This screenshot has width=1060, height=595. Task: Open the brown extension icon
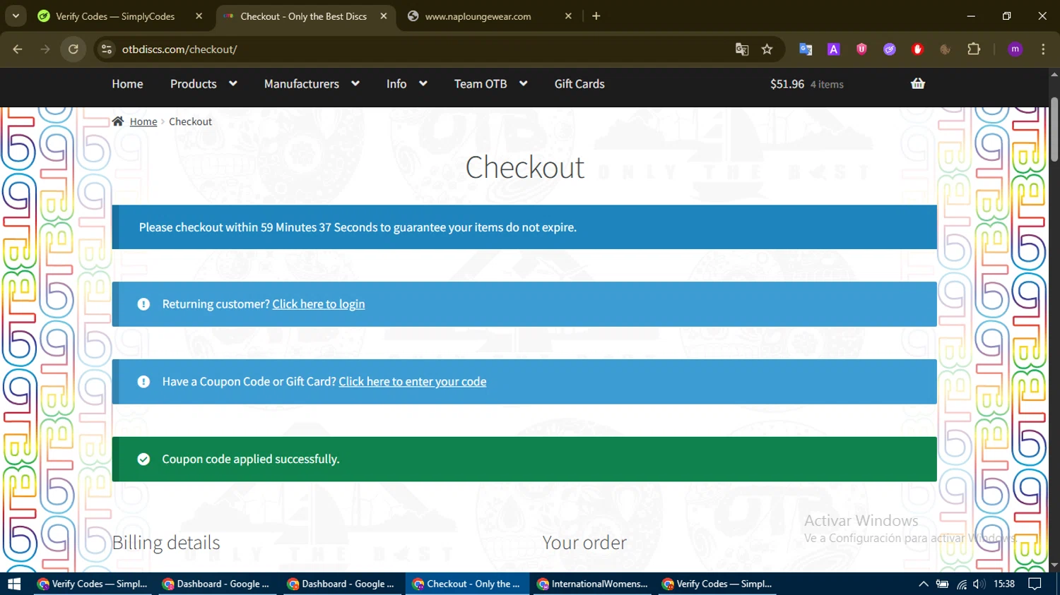(x=945, y=49)
